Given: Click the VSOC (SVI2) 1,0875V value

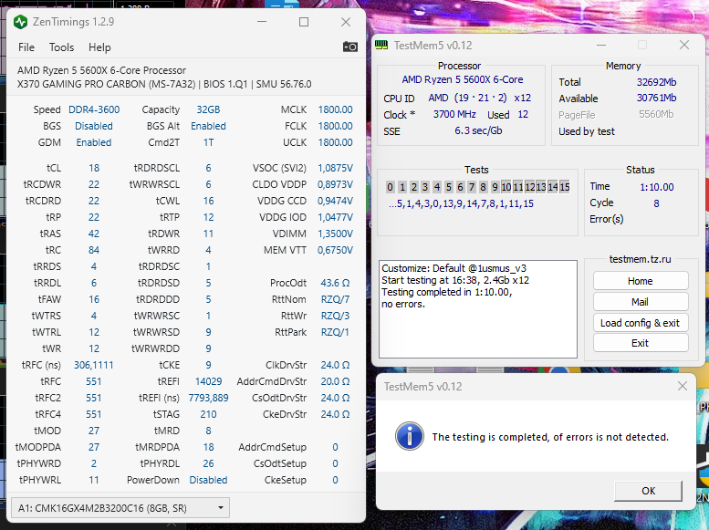Looking at the screenshot, I should (x=335, y=168).
